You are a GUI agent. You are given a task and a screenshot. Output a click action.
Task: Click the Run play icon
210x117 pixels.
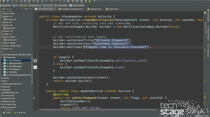pos(60,1)
